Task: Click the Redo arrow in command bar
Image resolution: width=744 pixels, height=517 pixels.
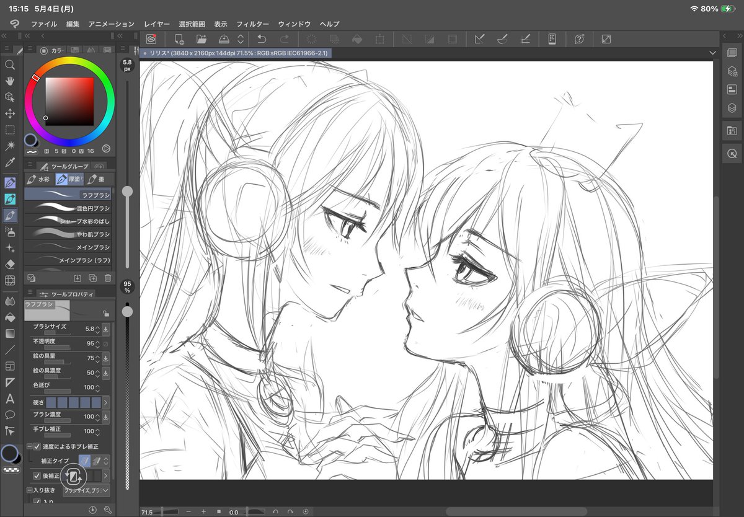Action: click(x=284, y=39)
